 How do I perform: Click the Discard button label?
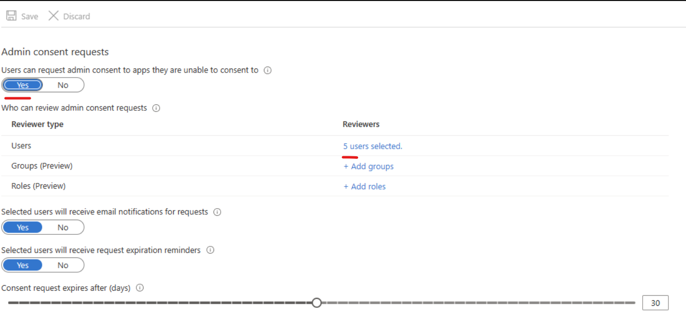[77, 17]
